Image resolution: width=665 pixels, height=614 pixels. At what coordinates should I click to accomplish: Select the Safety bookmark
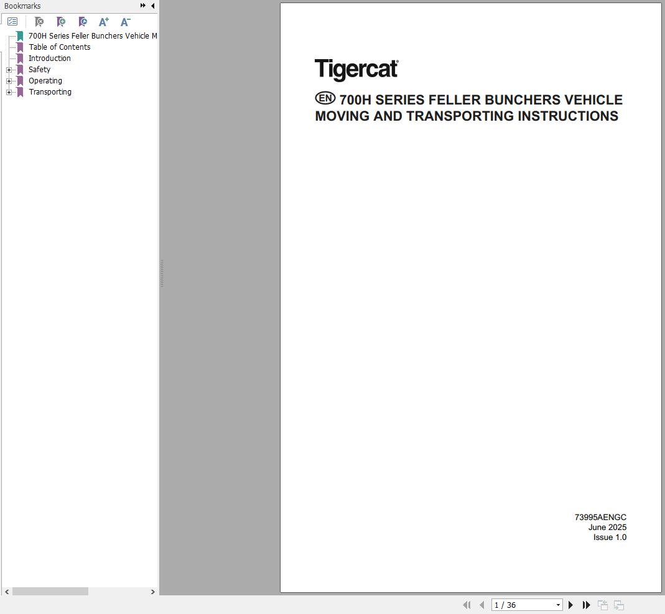[39, 70]
